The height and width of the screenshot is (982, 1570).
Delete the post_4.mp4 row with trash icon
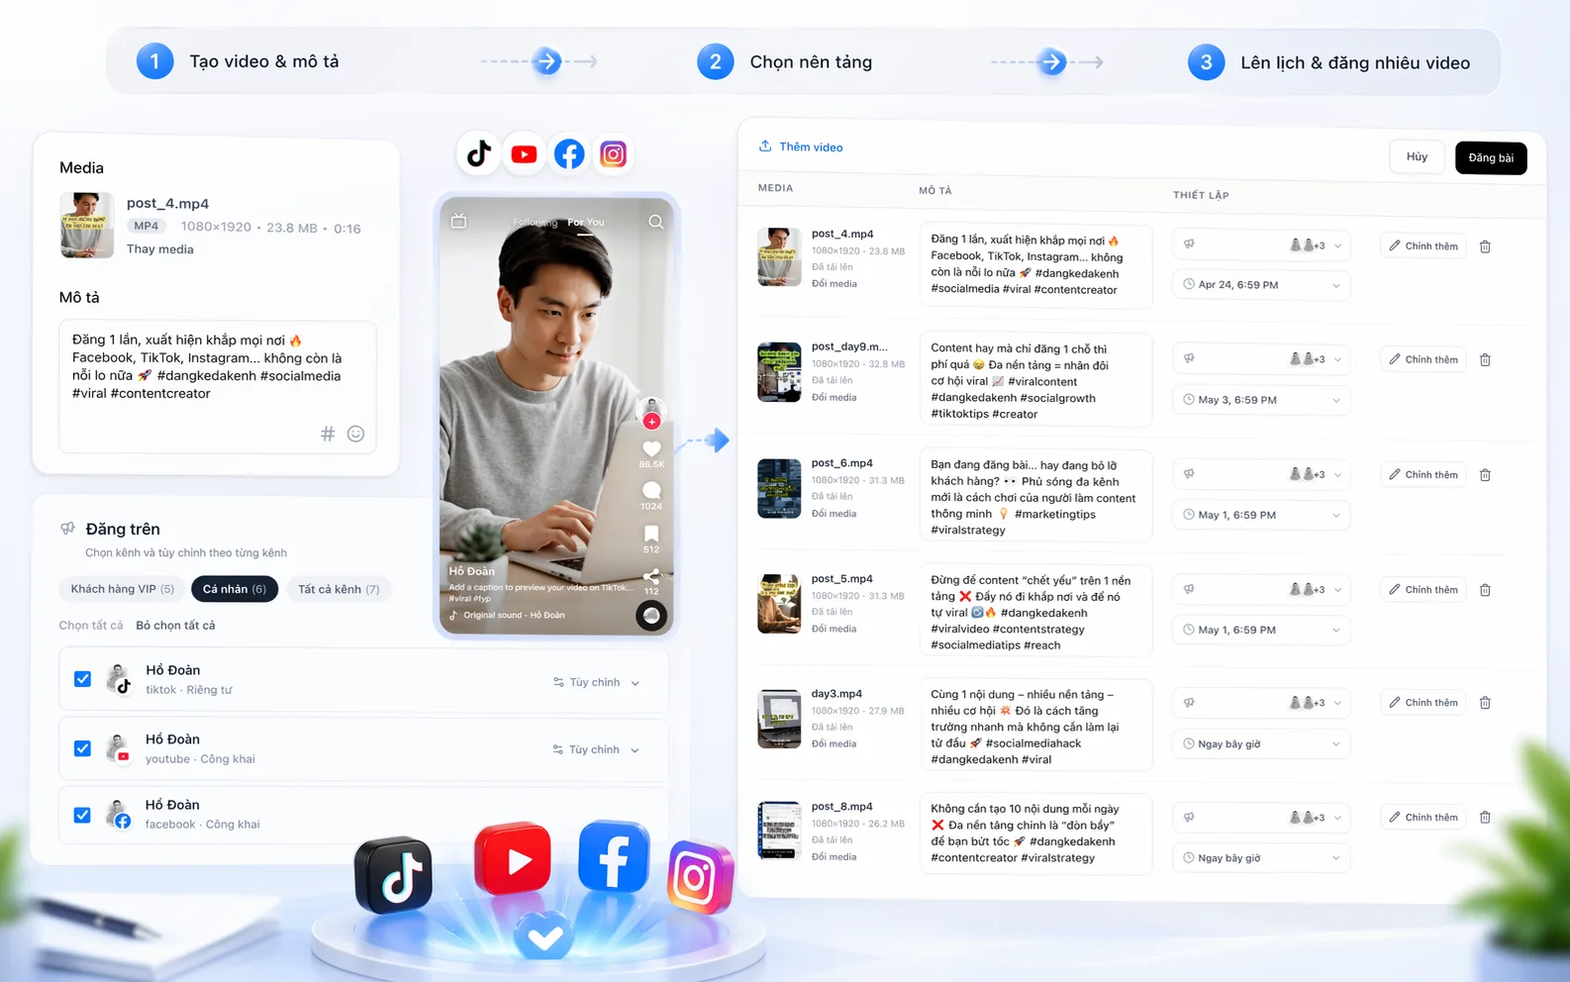coord(1485,246)
